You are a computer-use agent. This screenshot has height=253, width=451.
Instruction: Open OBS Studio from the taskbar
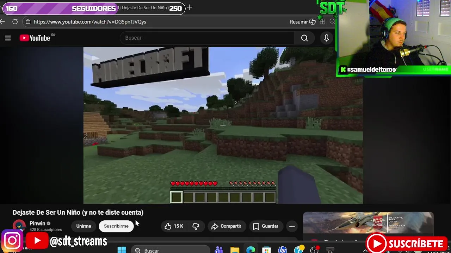(314, 250)
